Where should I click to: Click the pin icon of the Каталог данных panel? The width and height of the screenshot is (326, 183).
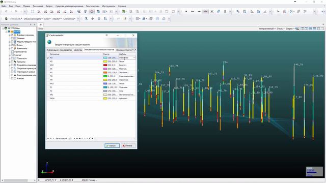click(x=31, y=25)
